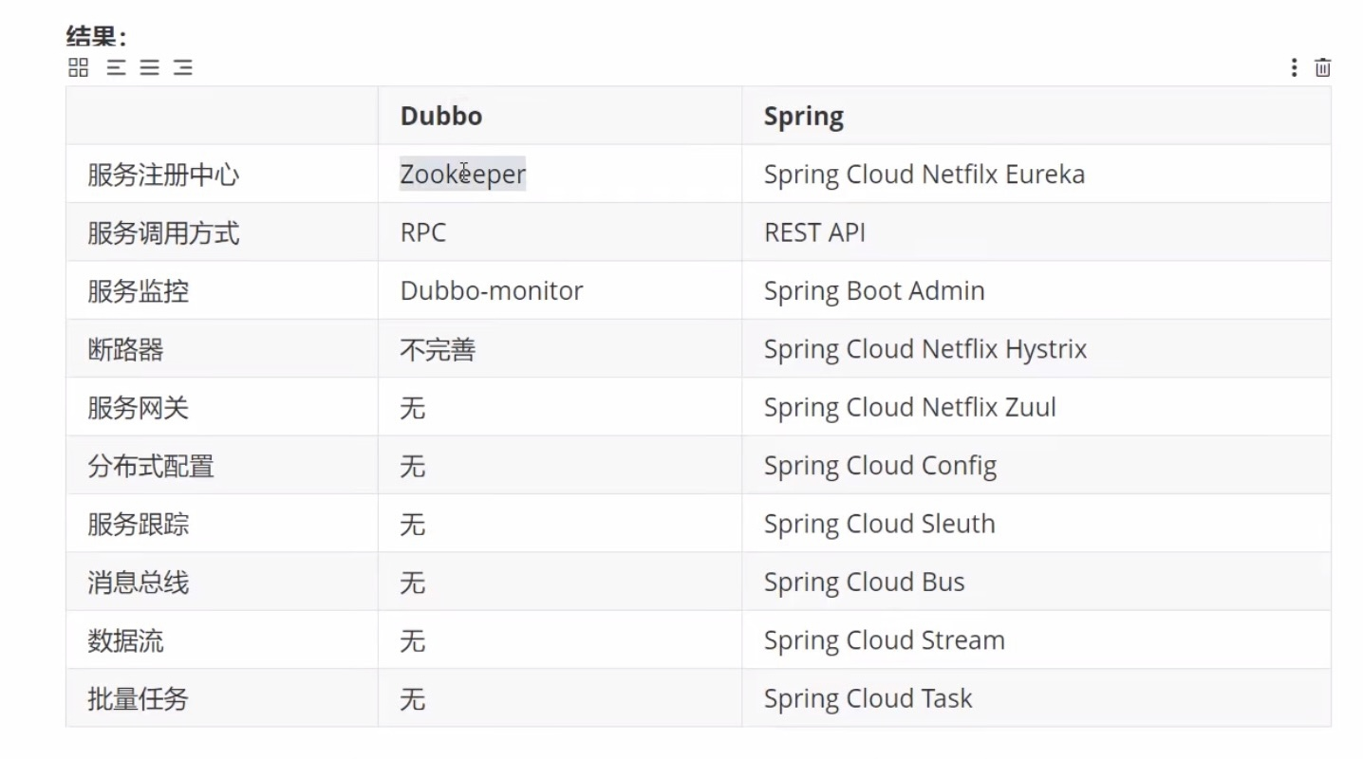Select the align left icon
Screen dimensions: 1363x759
coord(116,67)
